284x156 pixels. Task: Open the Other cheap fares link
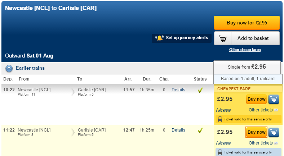click(x=245, y=50)
